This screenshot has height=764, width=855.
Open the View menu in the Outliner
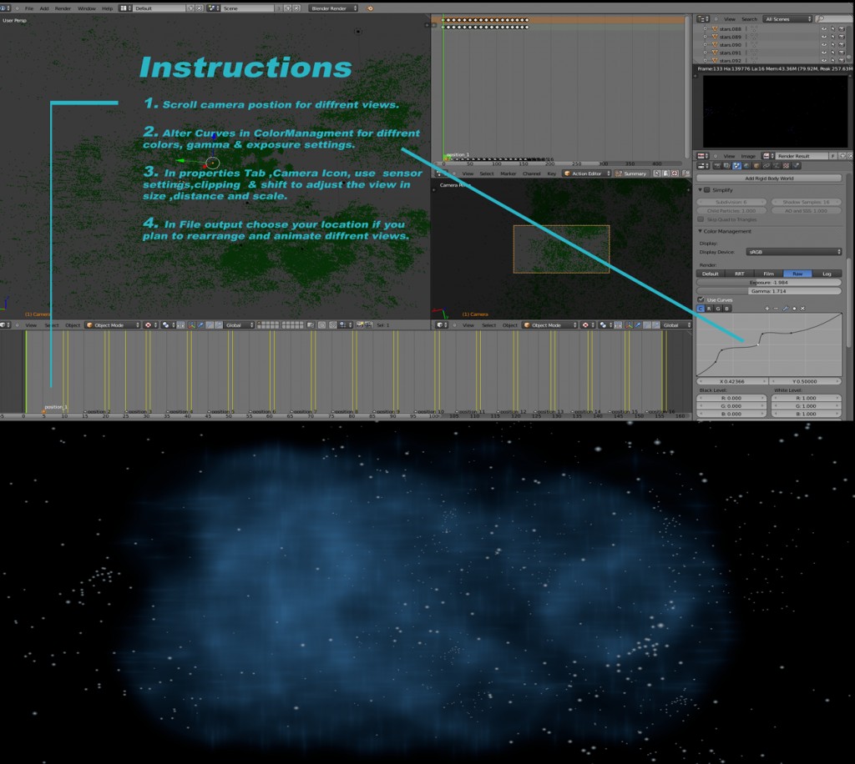click(x=730, y=19)
